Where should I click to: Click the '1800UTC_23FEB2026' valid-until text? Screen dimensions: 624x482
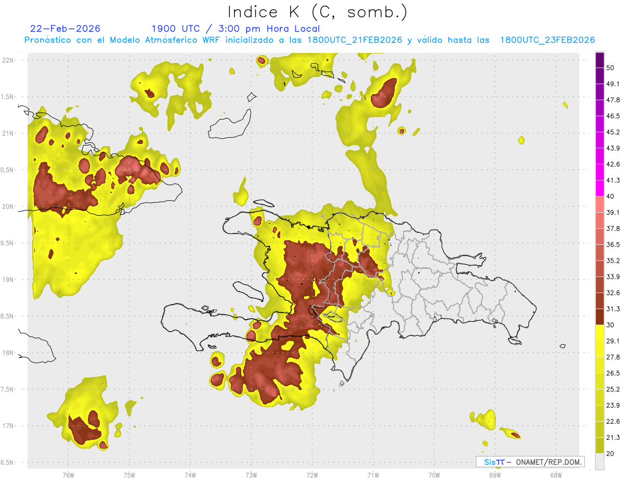point(548,40)
